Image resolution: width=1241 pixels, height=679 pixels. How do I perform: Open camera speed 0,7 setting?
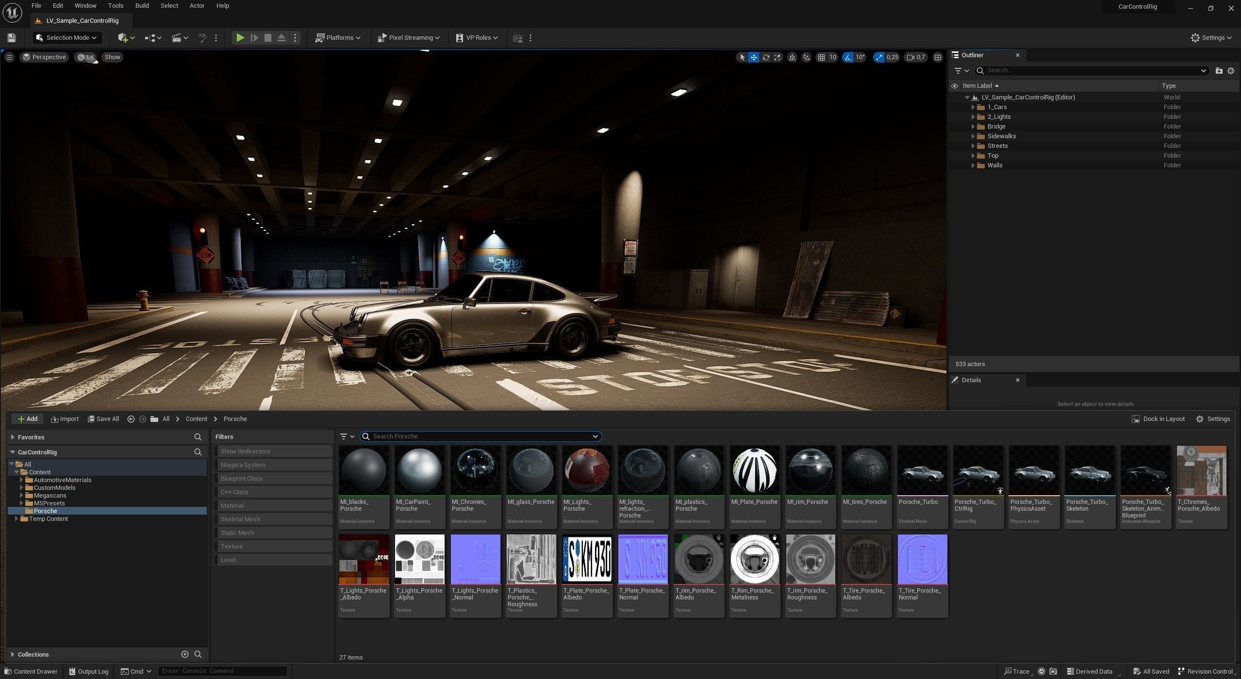click(916, 57)
